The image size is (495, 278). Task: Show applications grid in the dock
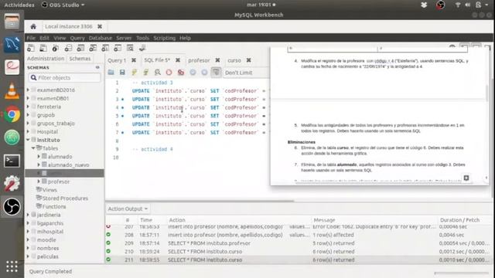pos(12,266)
